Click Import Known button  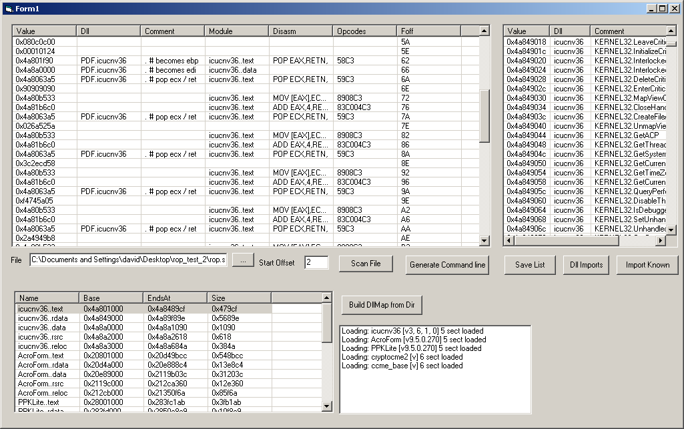click(x=647, y=265)
